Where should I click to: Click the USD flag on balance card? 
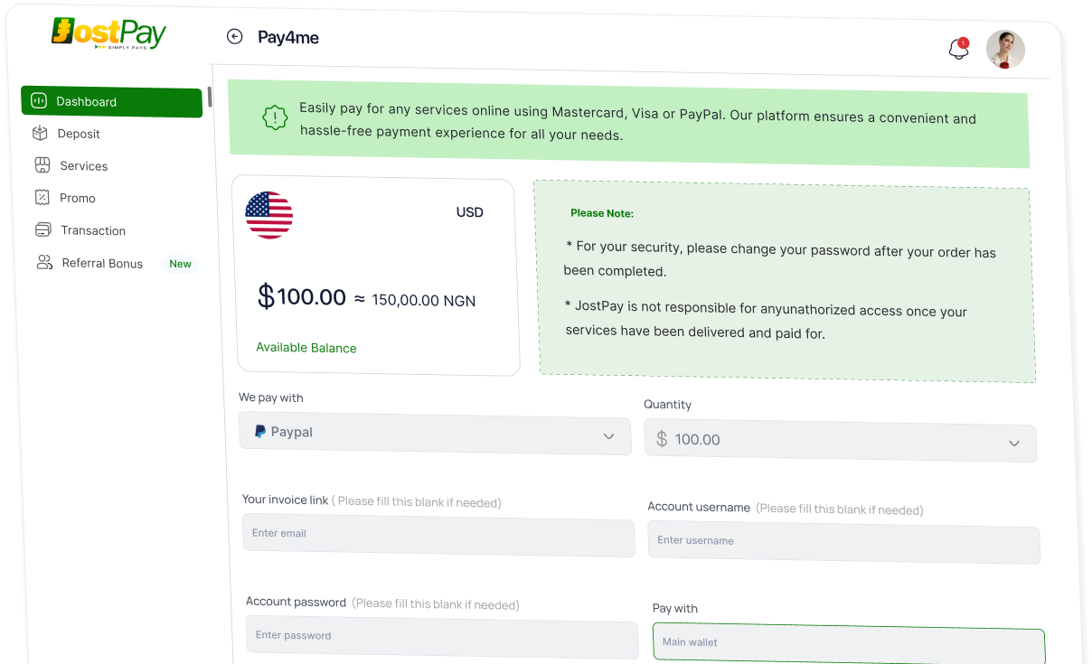tap(268, 215)
